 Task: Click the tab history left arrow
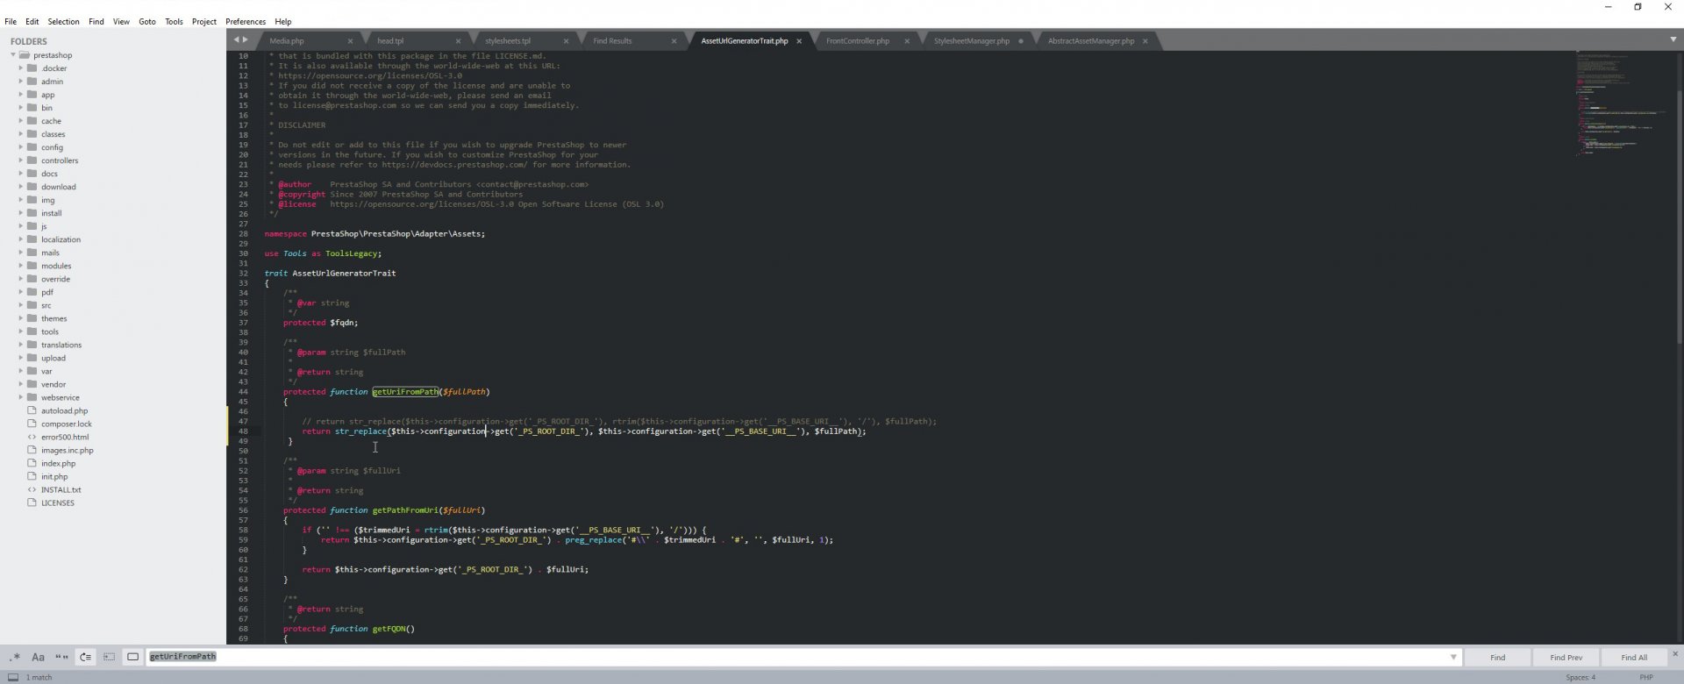pos(236,40)
